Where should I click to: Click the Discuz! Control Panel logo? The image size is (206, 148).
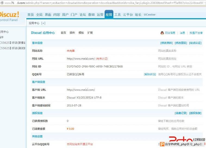(9, 16)
